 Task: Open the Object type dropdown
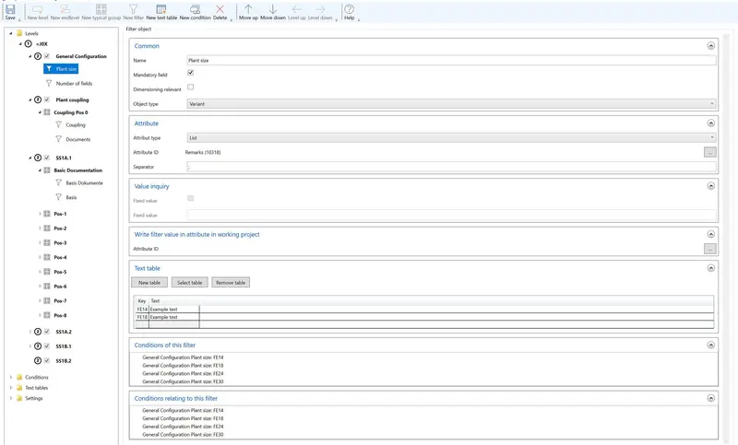[451, 104]
